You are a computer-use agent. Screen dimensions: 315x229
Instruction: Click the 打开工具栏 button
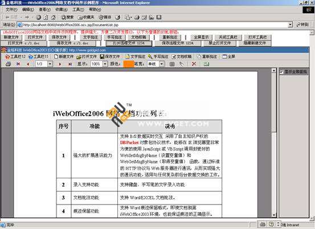(x=257, y=37)
